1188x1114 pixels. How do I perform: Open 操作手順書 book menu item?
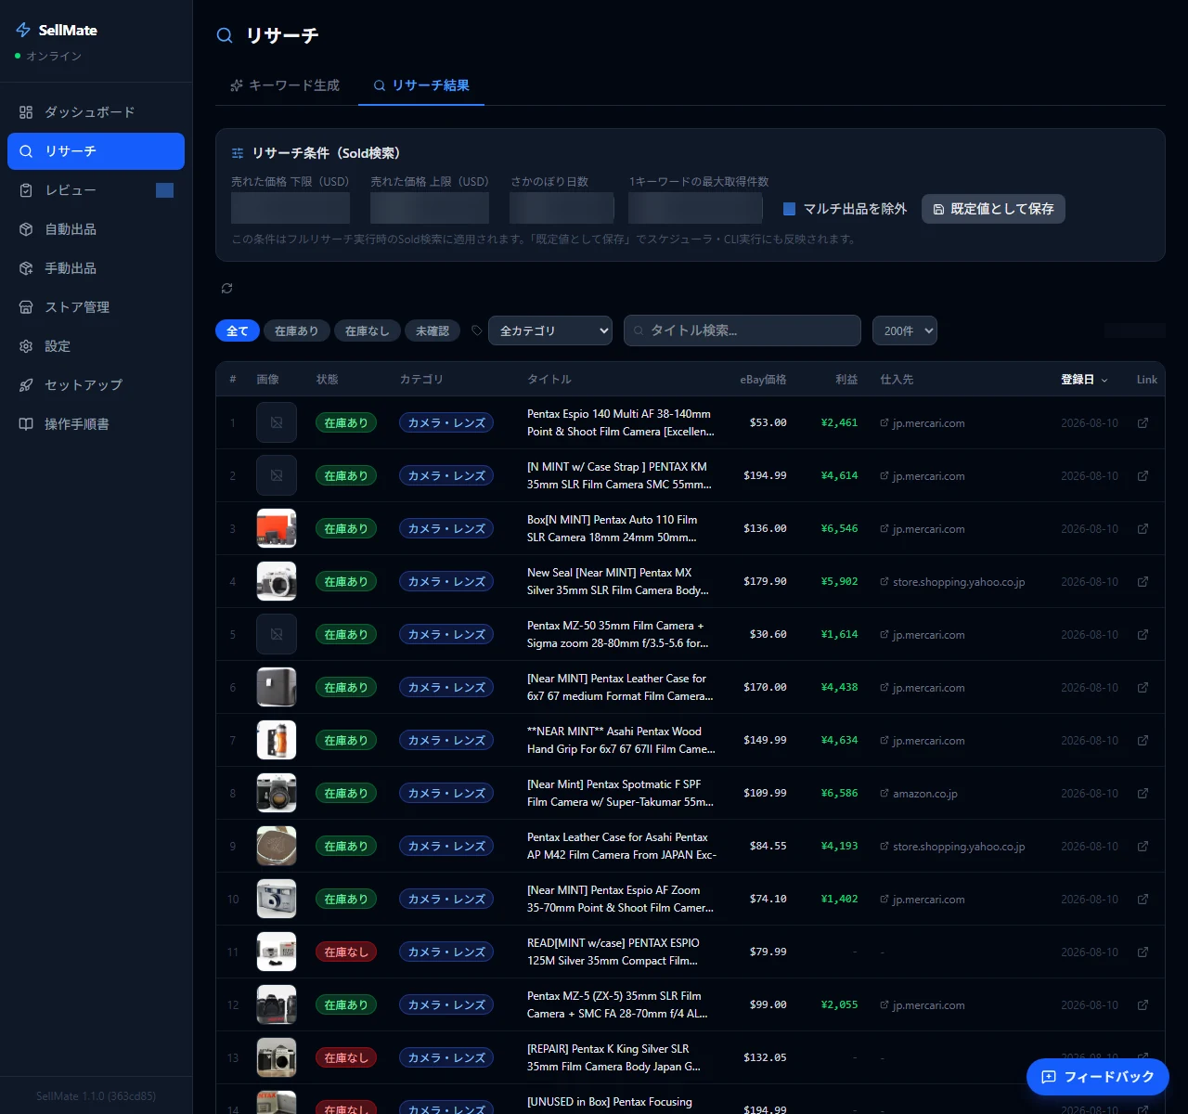96,424
